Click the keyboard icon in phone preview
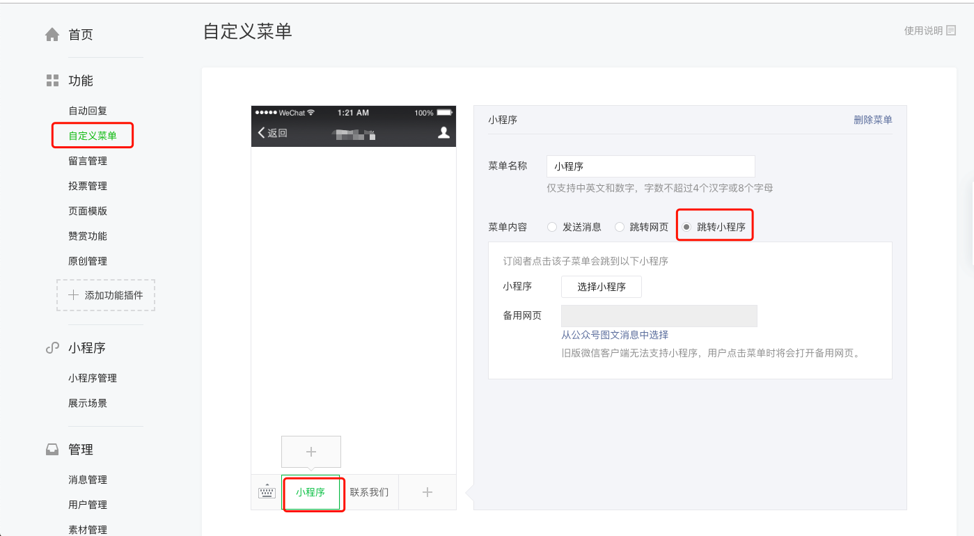 tap(267, 492)
